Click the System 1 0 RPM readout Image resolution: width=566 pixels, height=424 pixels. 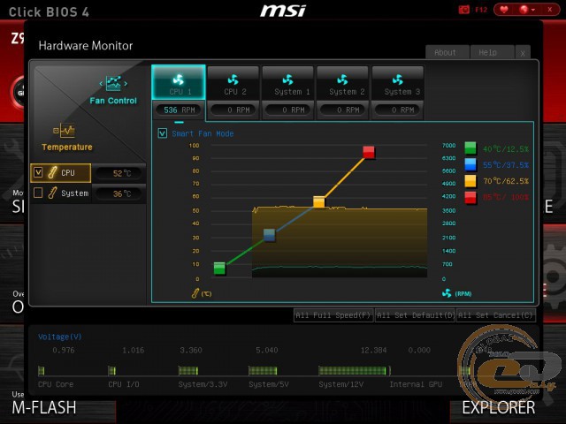tap(288, 110)
